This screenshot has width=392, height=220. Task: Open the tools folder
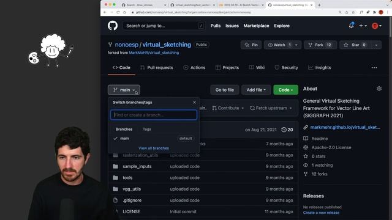click(x=127, y=178)
